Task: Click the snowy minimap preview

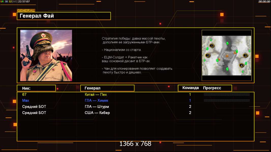Action: click(227, 55)
